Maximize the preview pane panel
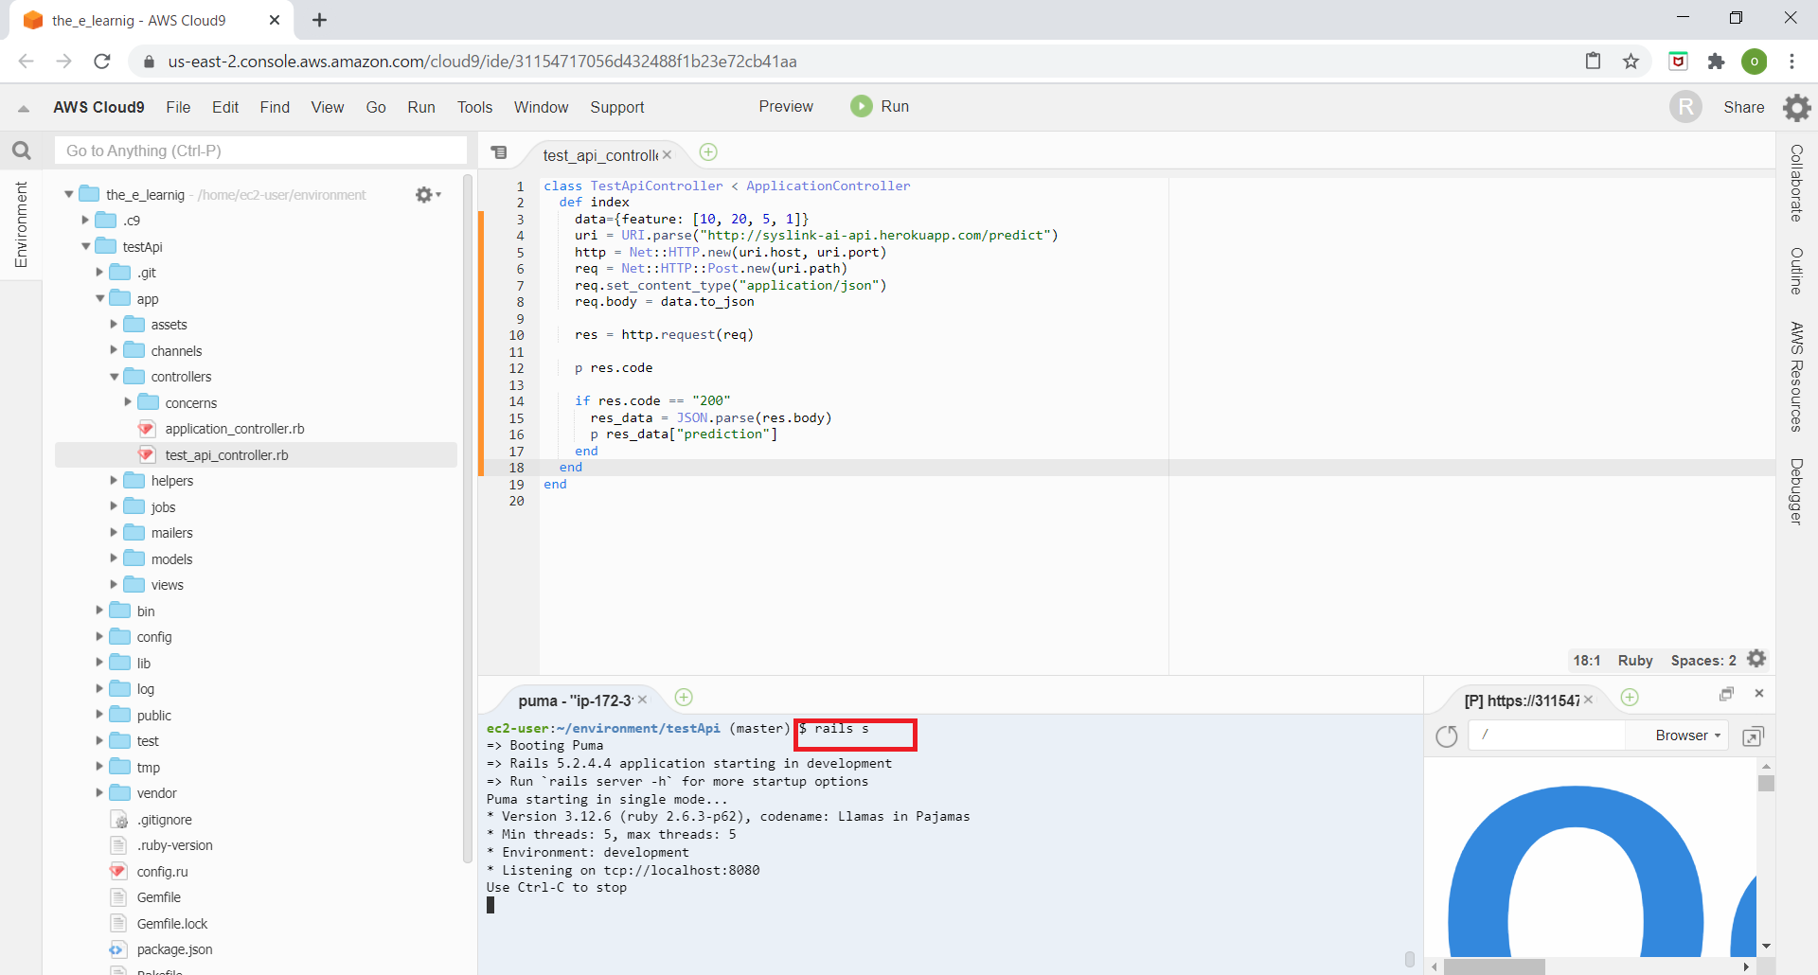The width and height of the screenshot is (1818, 975). pyautogui.click(x=1726, y=694)
